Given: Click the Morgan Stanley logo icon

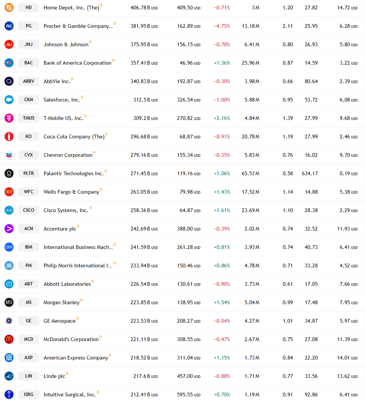Looking at the screenshot, I should click(9, 302).
